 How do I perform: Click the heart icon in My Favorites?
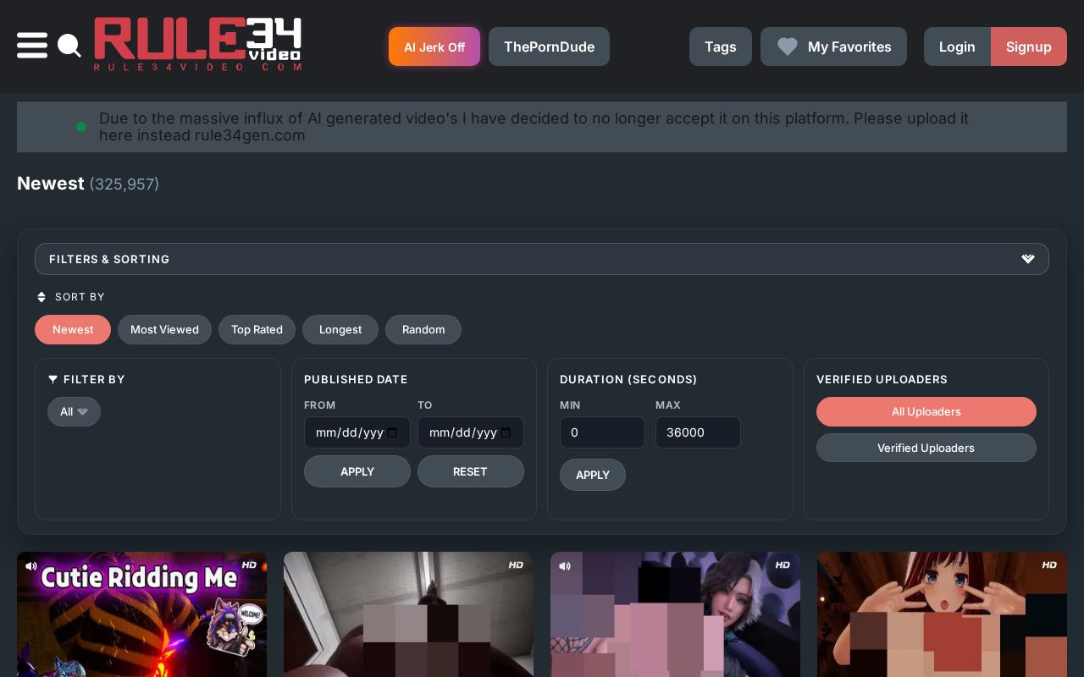pos(788,47)
